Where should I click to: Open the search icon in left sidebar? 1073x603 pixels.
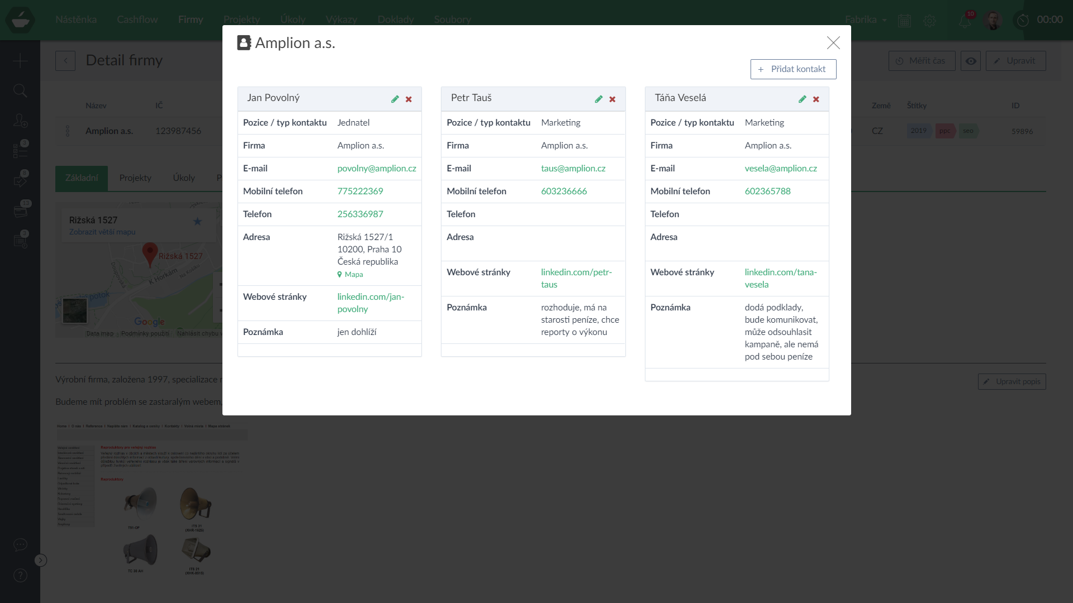20,90
